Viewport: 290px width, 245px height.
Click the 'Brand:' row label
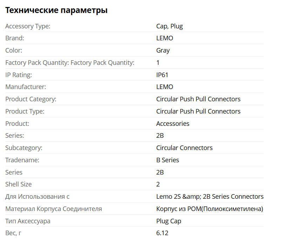pyautogui.click(x=15, y=38)
